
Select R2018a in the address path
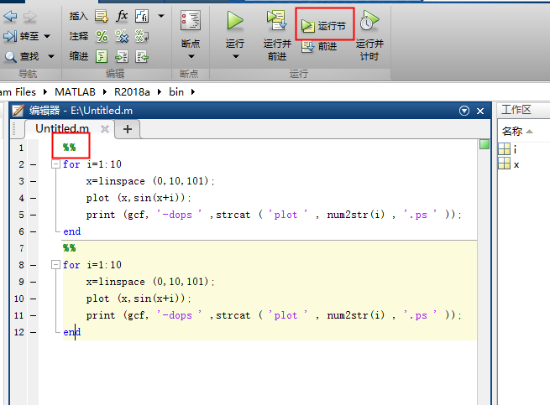pos(132,92)
